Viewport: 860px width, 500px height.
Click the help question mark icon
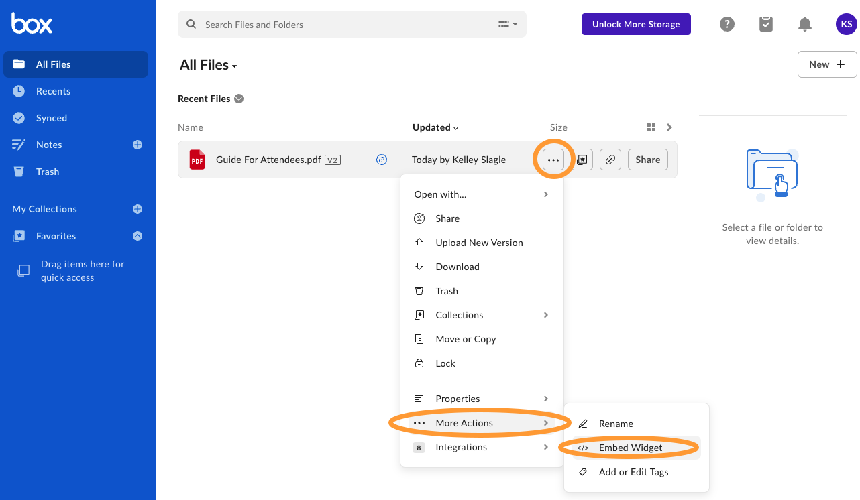tap(727, 24)
